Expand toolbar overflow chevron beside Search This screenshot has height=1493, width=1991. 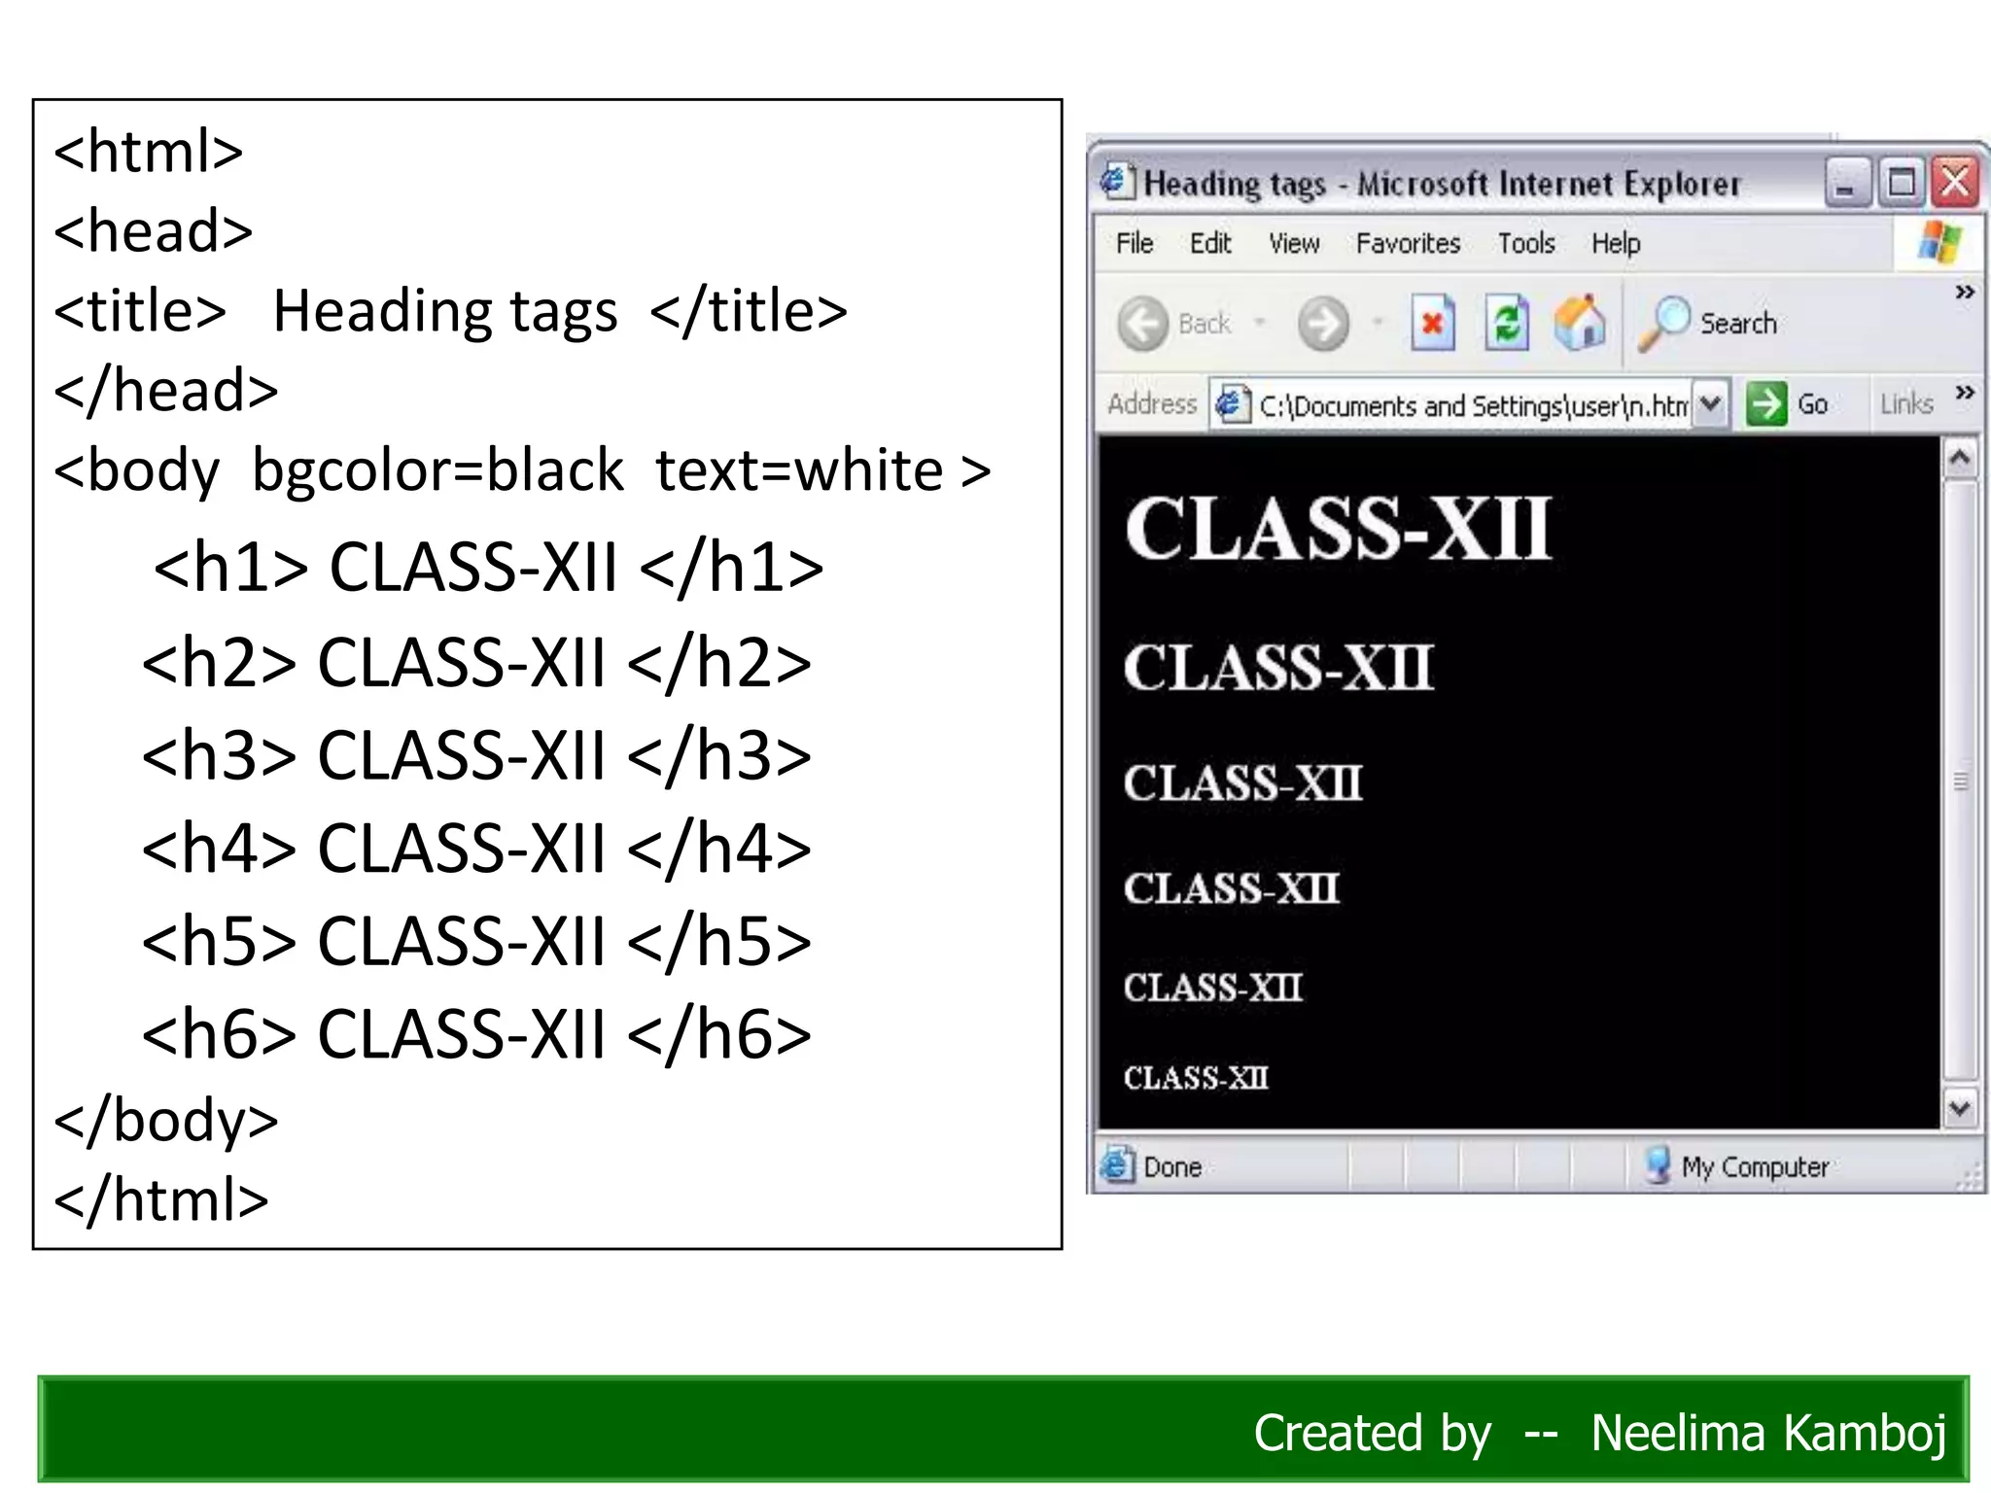coord(1966,292)
